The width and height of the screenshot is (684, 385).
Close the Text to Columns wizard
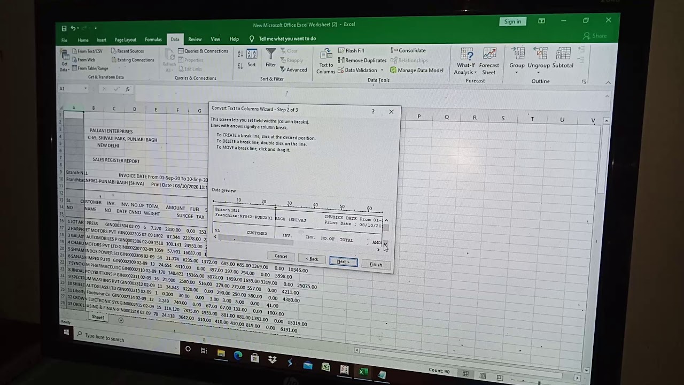391,112
